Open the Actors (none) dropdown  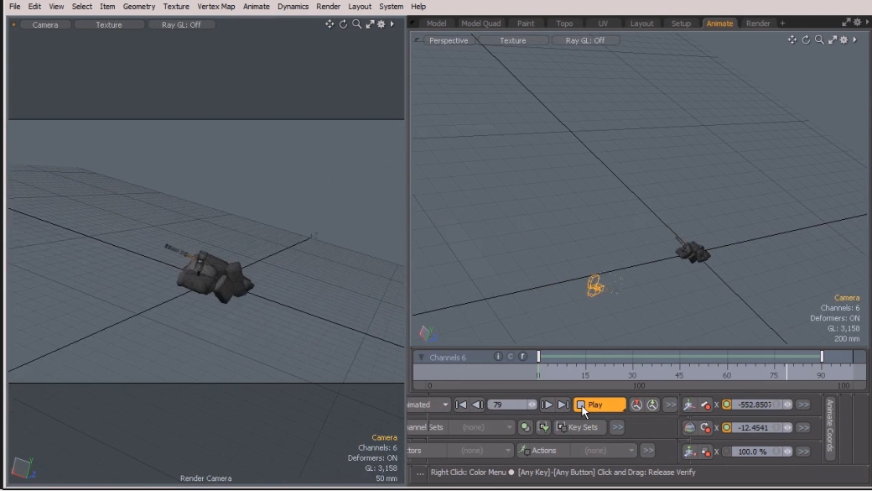click(x=481, y=451)
